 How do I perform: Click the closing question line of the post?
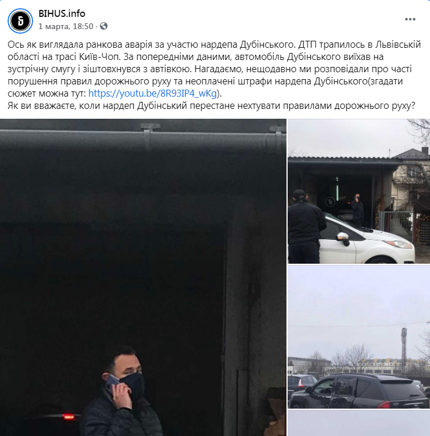pos(212,106)
